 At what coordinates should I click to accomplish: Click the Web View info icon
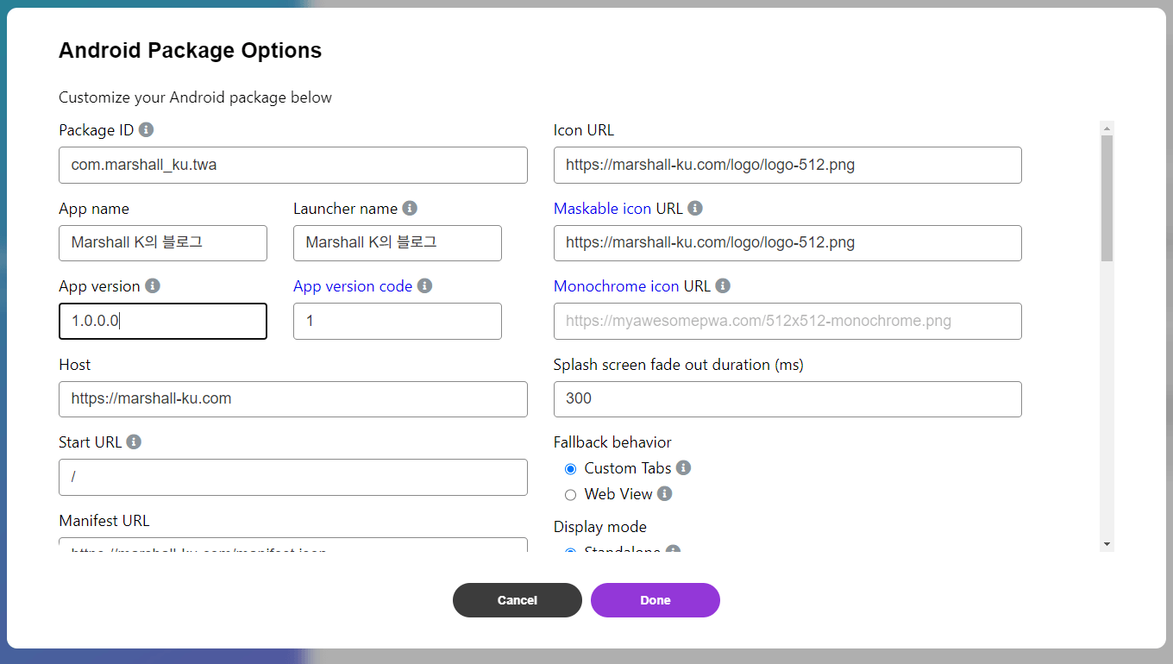pos(664,493)
